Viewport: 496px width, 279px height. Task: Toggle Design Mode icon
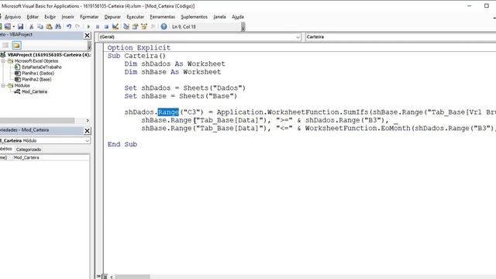click(x=115, y=27)
